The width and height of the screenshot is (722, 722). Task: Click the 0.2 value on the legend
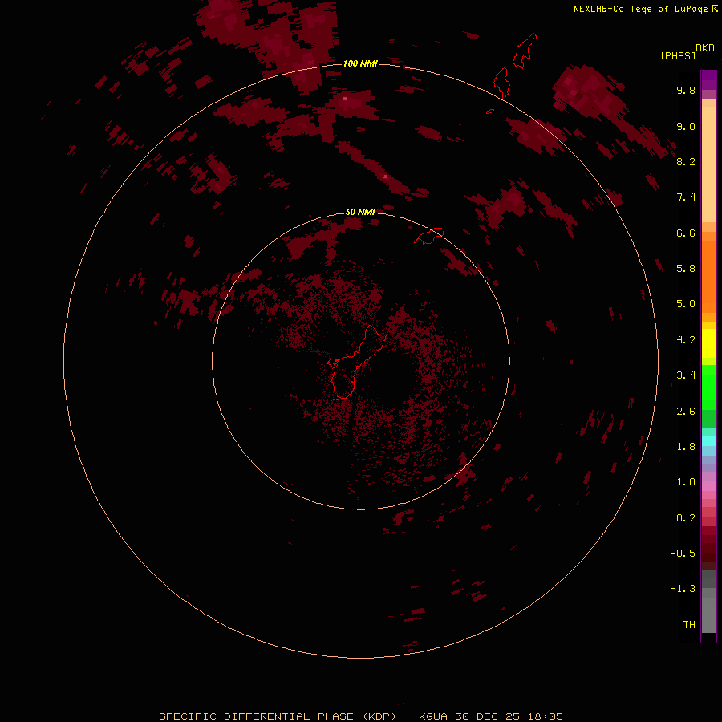pos(686,518)
